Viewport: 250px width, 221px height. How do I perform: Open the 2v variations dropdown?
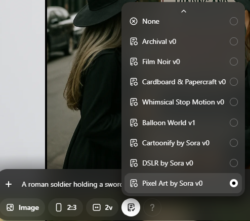tap(102, 207)
